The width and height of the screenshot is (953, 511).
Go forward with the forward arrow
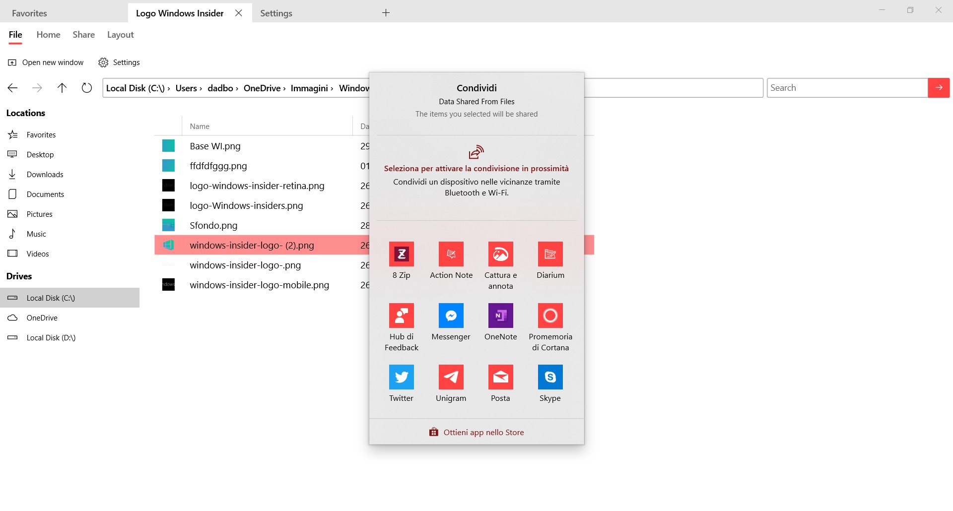click(x=37, y=88)
